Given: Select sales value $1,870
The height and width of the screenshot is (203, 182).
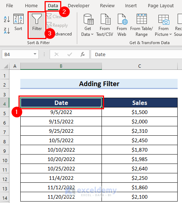Looking at the screenshot, I should tap(140, 150).
